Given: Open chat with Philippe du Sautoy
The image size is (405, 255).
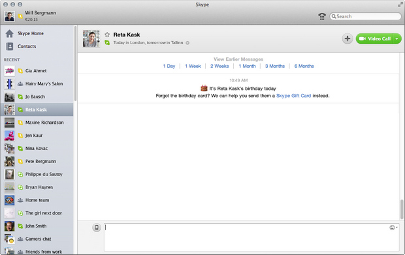Looking at the screenshot, I should 37,174.
